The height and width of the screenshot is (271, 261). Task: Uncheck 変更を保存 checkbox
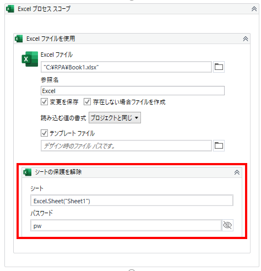coord(44,102)
